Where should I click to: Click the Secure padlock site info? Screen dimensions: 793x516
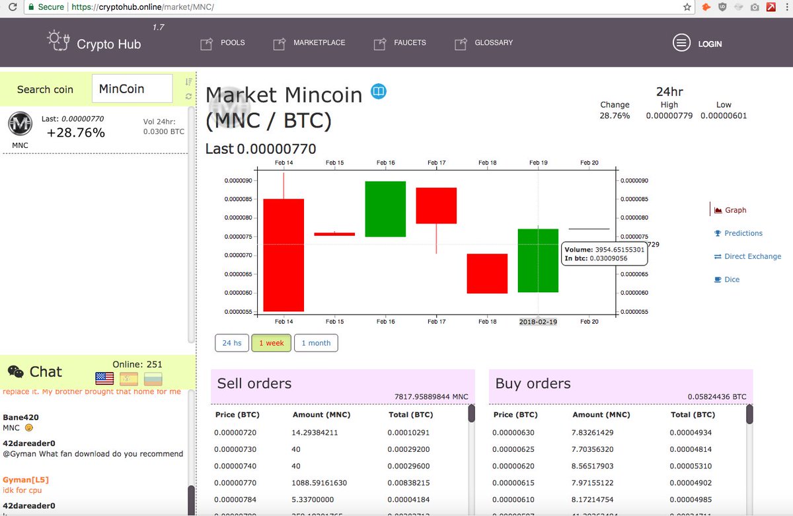pyautogui.click(x=31, y=7)
